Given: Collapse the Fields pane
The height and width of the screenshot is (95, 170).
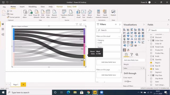Looking at the screenshot, I should [x=168, y=25].
